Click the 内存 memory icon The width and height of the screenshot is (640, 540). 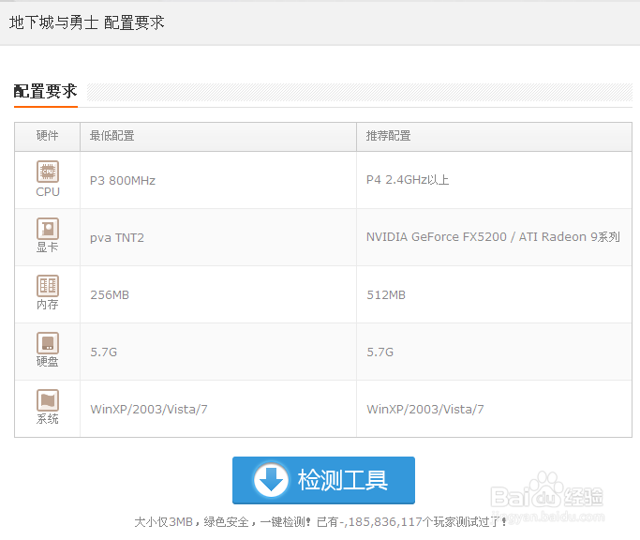(x=48, y=286)
